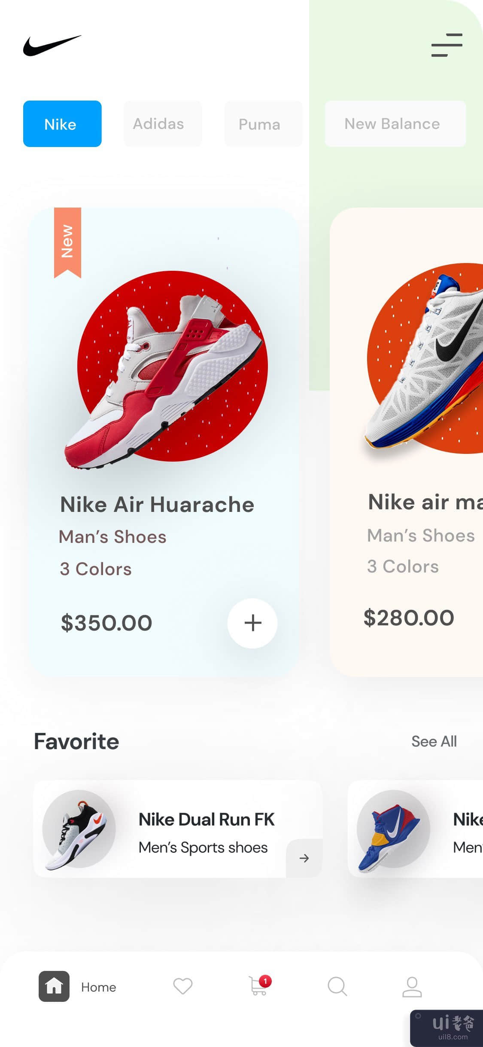Image resolution: width=483 pixels, height=1047 pixels.
Task: Open the user profile icon
Action: [x=412, y=986]
